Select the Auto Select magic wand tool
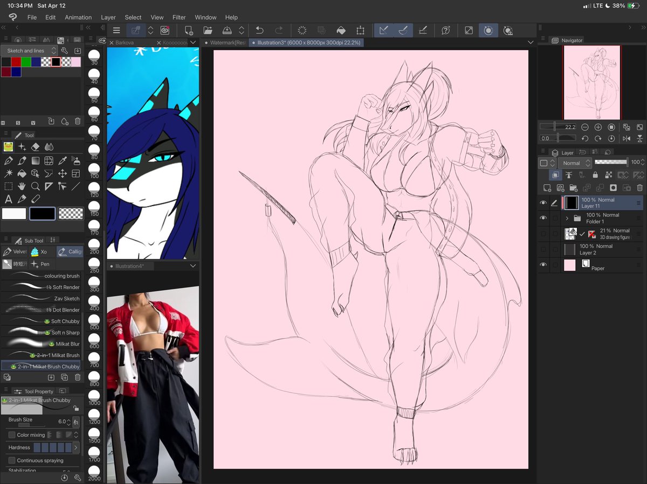Screen dimensions: 647x484 pyautogui.click(x=8, y=173)
